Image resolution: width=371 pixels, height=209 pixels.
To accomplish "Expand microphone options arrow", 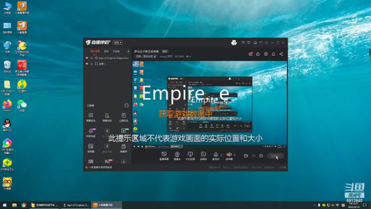I will (x=222, y=155).
